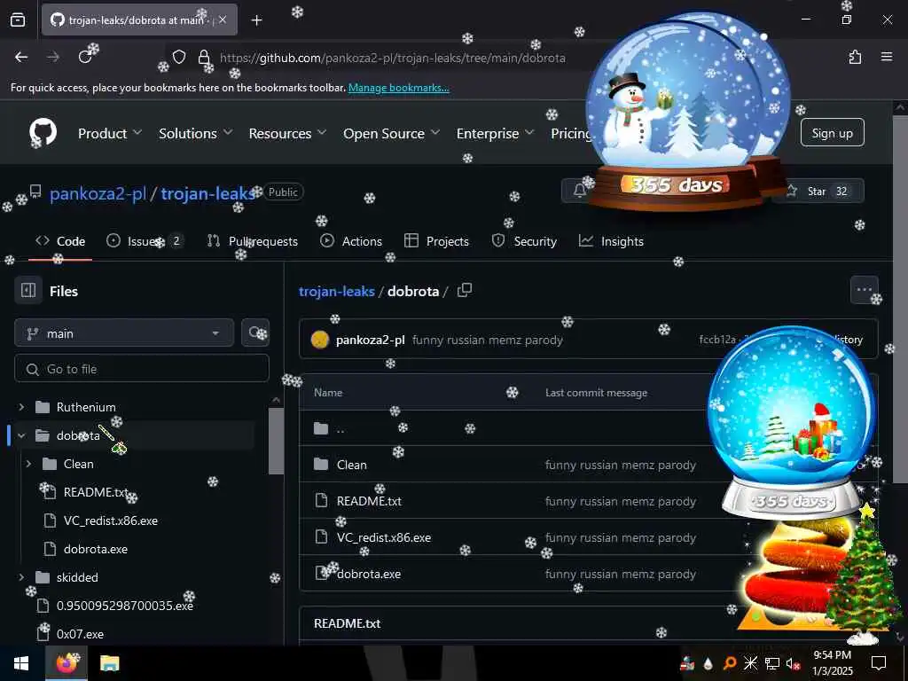The height and width of the screenshot is (681, 908).
Task: Open the Product dropdown menu
Action: point(109,133)
